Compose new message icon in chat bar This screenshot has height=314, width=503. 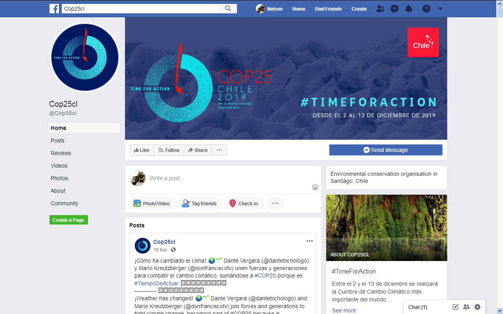[455, 307]
